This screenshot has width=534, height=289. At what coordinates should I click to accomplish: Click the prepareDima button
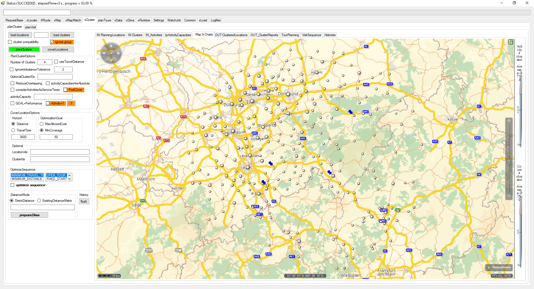pyautogui.click(x=29, y=215)
